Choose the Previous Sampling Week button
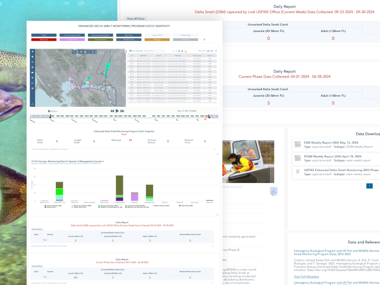380x285 pixels. [x=100, y=35]
